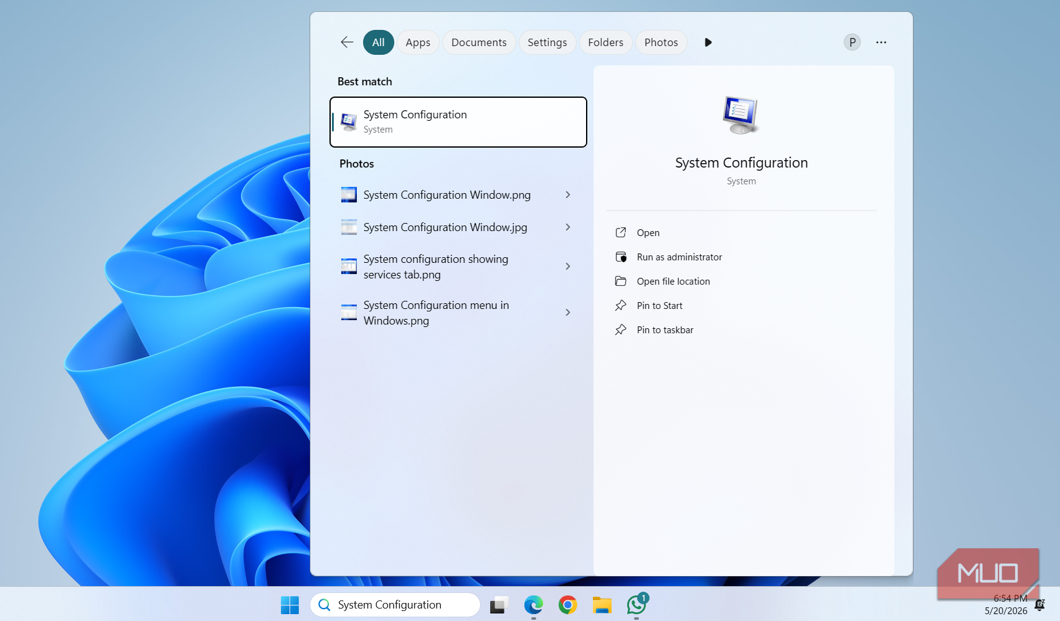
Task: Launch Microsoft Edge from the taskbar
Action: point(534,605)
